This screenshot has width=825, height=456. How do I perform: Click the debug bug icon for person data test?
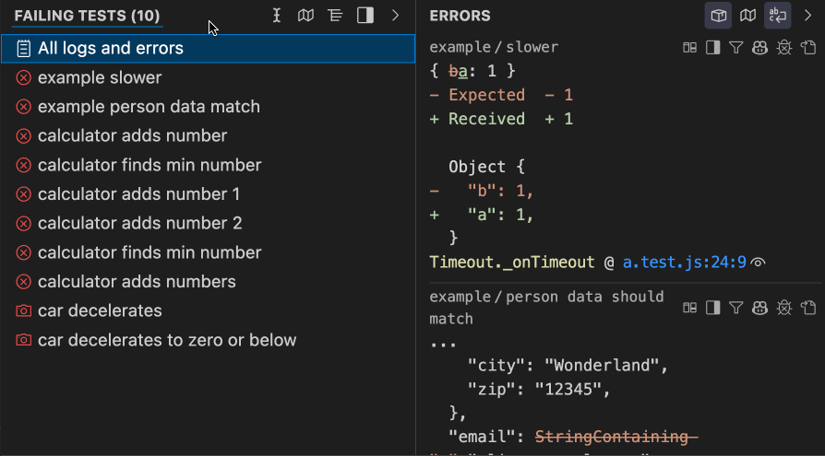784,308
